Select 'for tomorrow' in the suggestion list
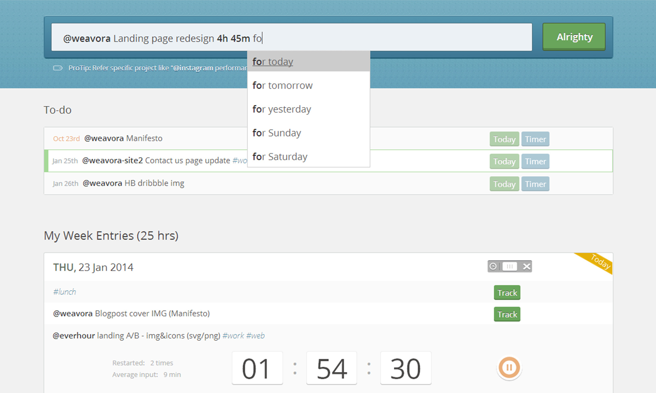Screen dimensions: 656x393 [282, 85]
